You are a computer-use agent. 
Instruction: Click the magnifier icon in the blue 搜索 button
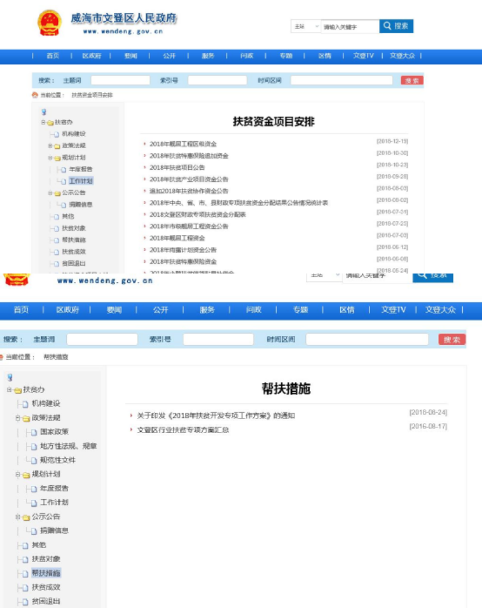click(387, 26)
